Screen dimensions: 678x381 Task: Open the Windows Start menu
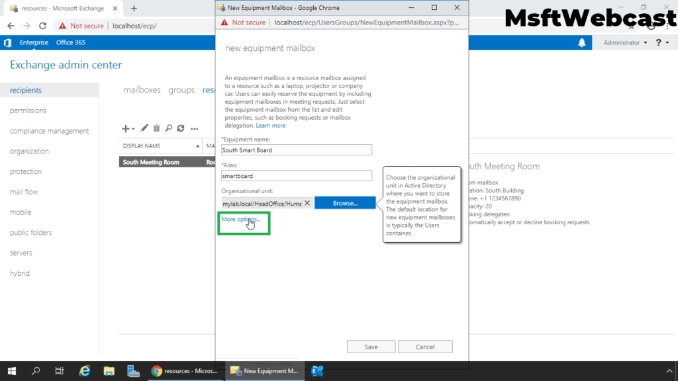(x=12, y=371)
